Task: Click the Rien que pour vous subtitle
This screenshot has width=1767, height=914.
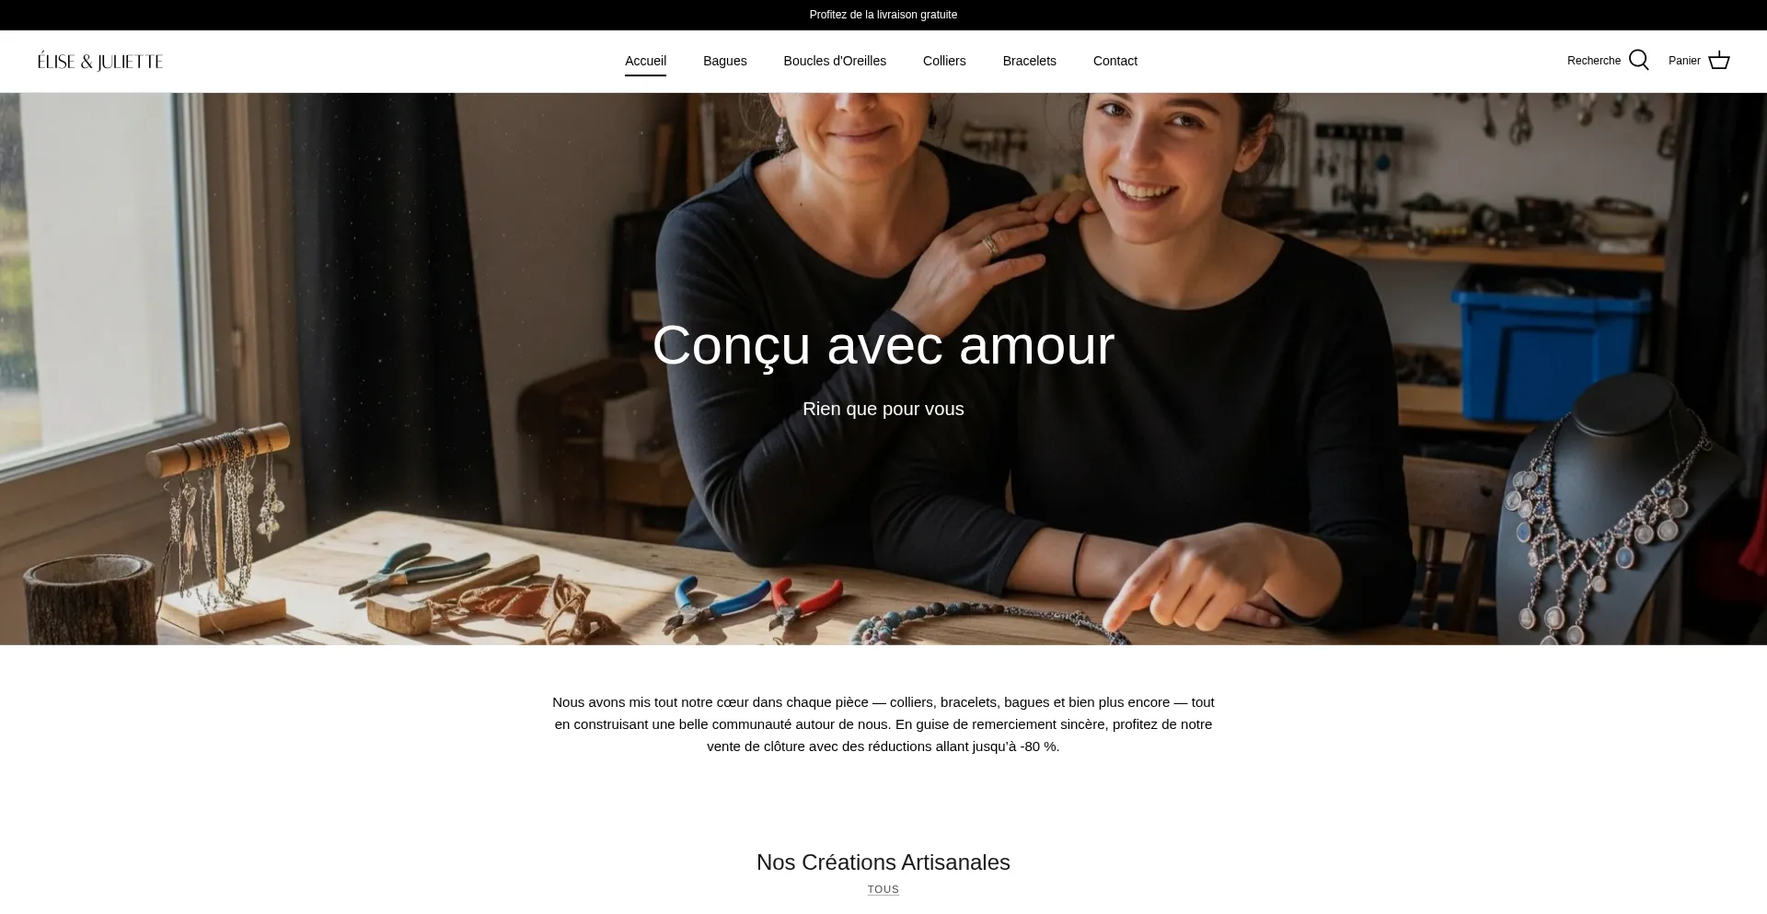Action: [x=883, y=409]
